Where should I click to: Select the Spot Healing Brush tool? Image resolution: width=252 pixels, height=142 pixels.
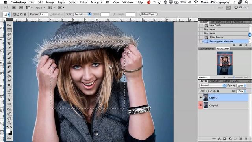click(x=9, y=53)
